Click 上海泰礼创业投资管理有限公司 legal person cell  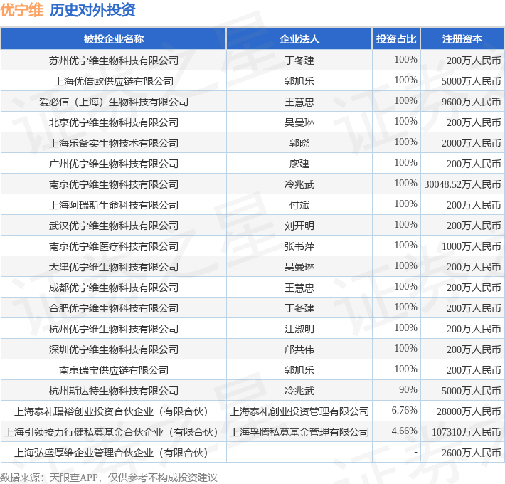(x=299, y=411)
